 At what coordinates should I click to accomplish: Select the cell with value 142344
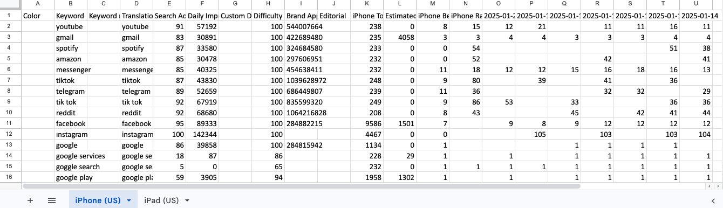(202, 134)
